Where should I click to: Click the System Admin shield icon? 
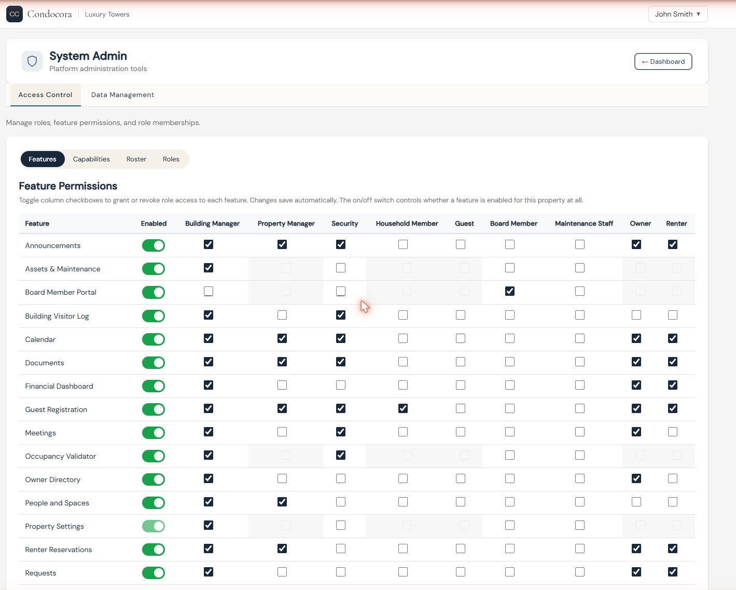[32, 61]
